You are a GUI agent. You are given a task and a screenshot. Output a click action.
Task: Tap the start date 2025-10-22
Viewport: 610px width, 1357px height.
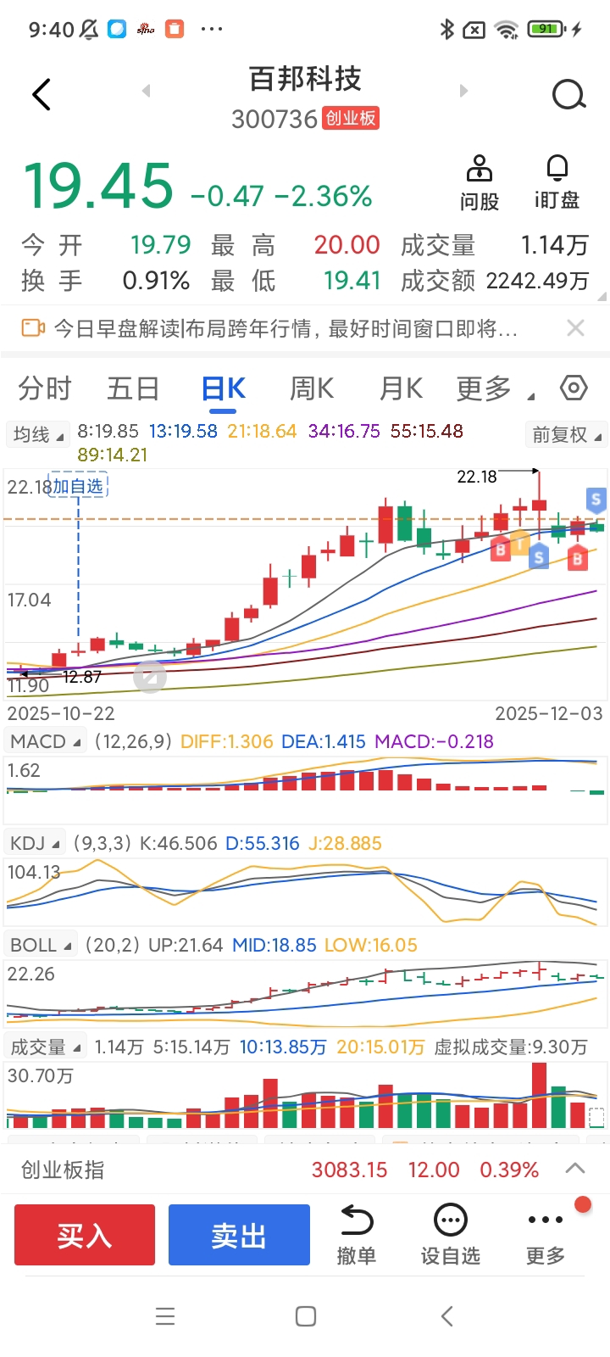point(61,713)
